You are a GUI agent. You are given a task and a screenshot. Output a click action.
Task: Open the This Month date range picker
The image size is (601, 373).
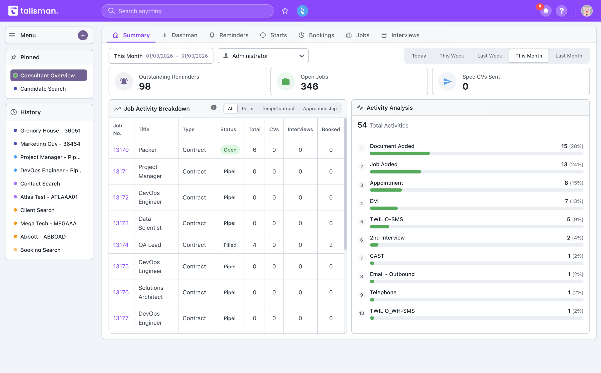161,56
